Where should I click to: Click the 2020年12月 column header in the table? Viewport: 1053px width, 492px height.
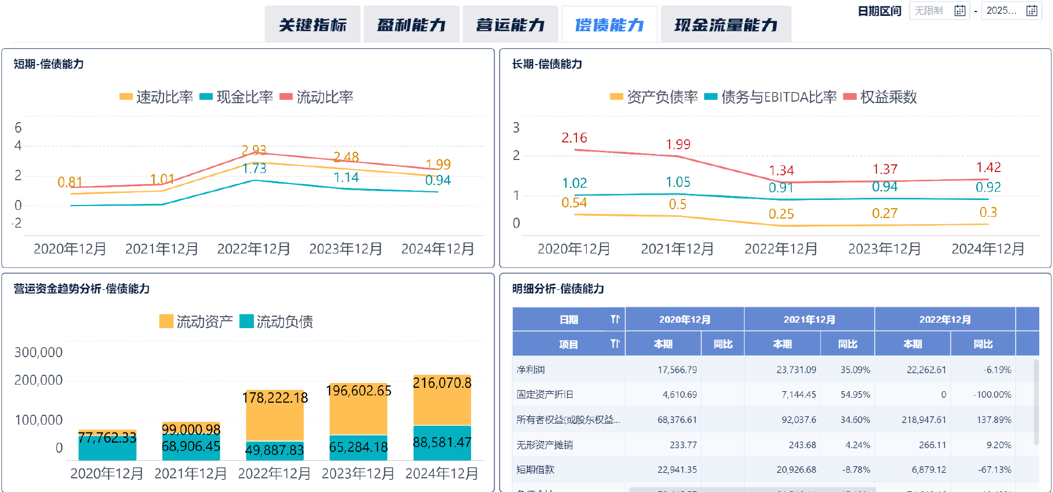(x=684, y=319)
